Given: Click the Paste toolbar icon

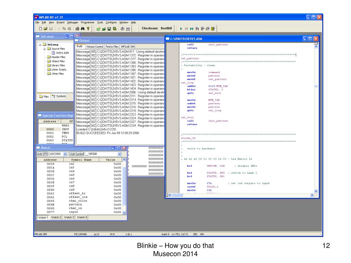Looking at the screenshot, I should click(x=69, y=29).
